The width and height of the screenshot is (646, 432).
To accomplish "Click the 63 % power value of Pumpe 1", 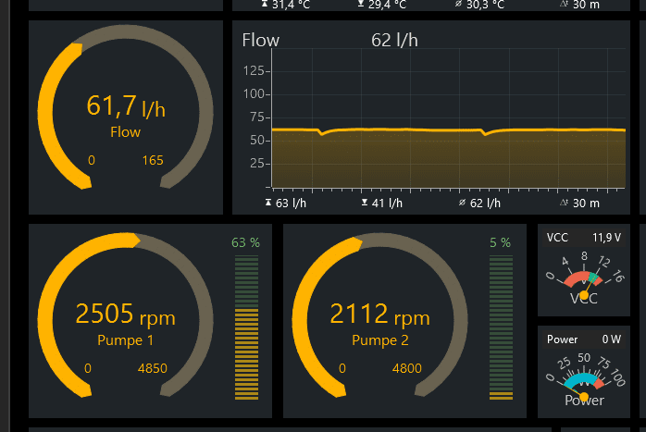I will pyautogui.click(x=245, y=242).
